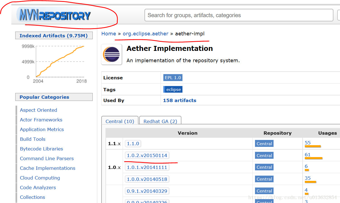Open the Aspect Oriented category
This screenshot has height=203, width=340.
click(x=38, y=110)
